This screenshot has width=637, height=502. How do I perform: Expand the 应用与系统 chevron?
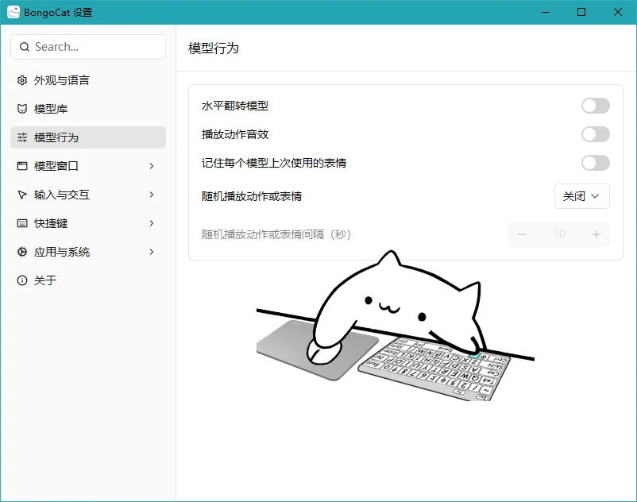[152, 252]
